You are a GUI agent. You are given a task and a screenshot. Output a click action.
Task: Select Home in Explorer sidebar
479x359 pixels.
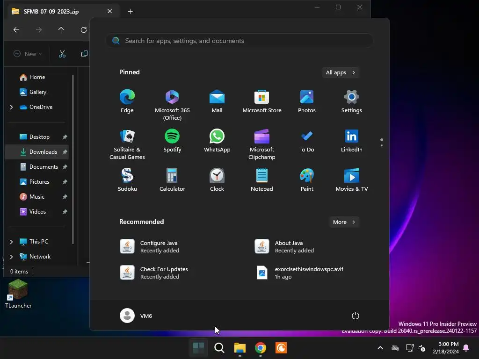coord(37,77)
